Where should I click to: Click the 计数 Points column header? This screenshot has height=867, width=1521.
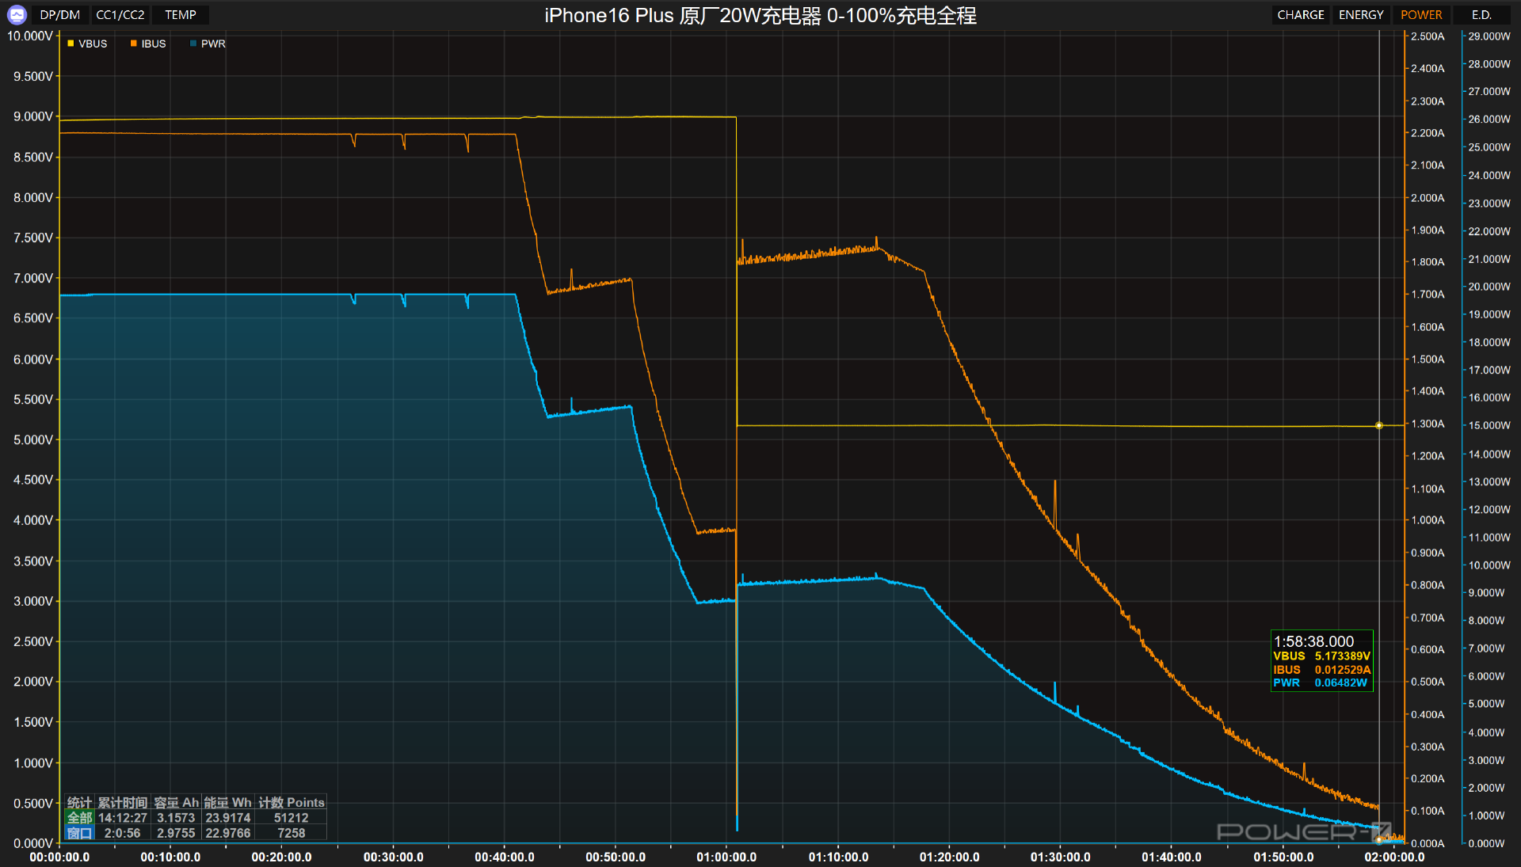pos(292,803)
